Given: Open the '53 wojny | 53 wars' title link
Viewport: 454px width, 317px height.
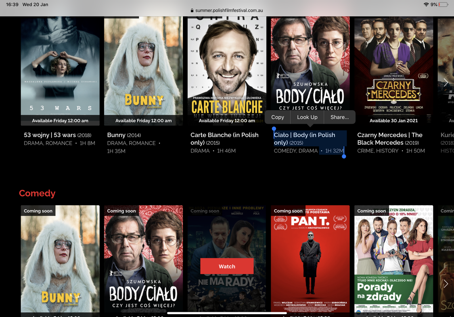Looking at the screenshot, I should [x=57, y=135].
